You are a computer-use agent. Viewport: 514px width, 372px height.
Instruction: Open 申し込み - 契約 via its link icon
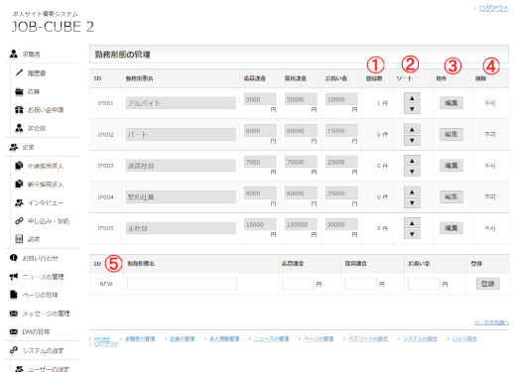coord(19,221)
